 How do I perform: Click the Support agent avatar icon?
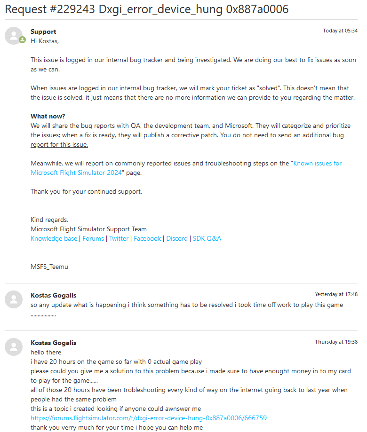[13, 35]
